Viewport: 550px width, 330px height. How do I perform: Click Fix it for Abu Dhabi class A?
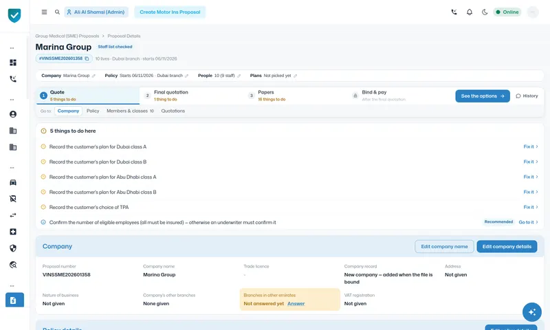click(x=531, y=177)
